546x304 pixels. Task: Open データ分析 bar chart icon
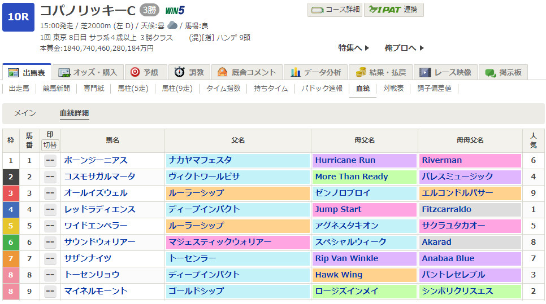pos(295,72)
